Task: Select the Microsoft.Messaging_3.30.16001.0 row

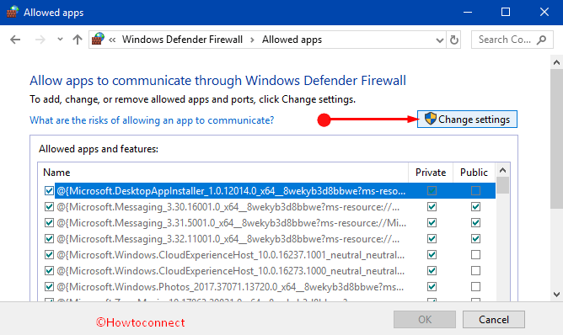Action: (x=267, y=207)
